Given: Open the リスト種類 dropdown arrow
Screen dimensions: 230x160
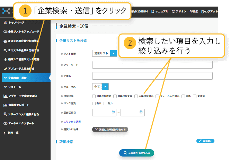Looking at the screenshot, I should pos(113,53).
